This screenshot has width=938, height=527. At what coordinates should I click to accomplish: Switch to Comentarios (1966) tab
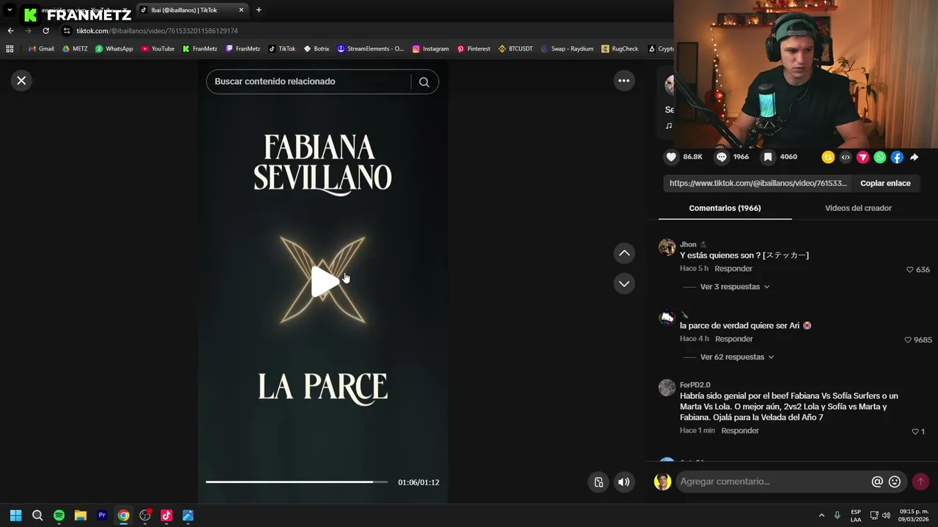(725, 209)
